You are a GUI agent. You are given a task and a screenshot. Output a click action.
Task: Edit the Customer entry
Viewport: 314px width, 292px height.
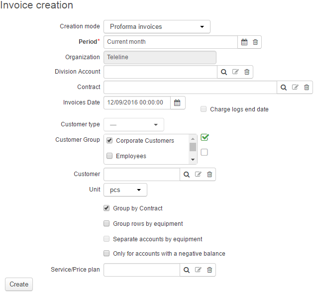[198, 174]
